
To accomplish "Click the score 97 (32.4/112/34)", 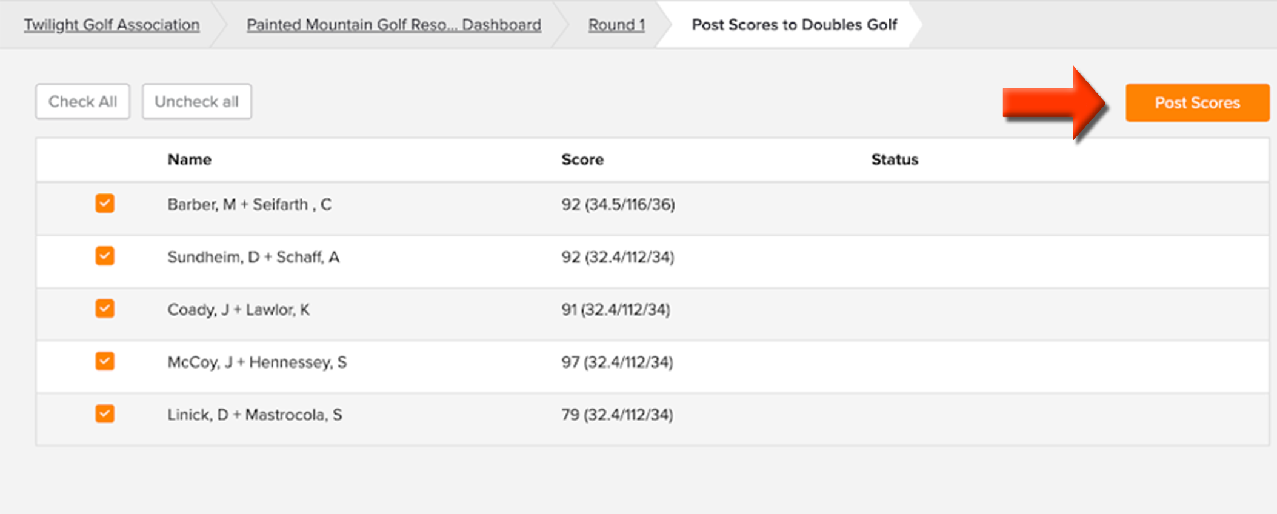I will 617,362.
